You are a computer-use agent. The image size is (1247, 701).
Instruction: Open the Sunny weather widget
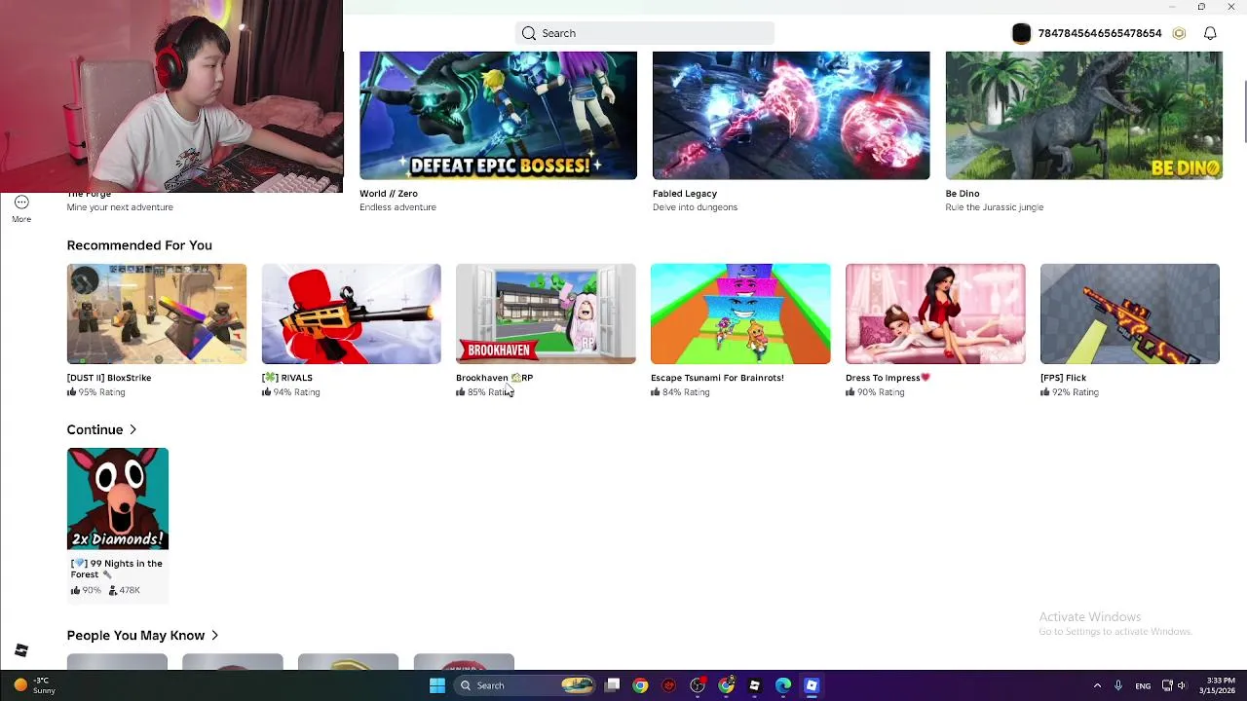34,685
